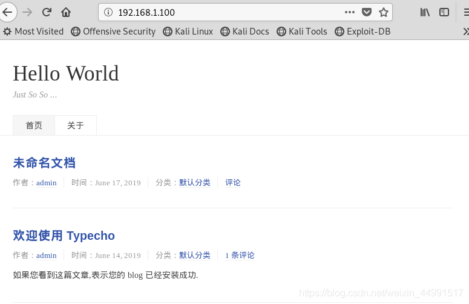This screenshot has width=469, height=304.
Task: Click the Hello World site title
Action: [66, 73]
